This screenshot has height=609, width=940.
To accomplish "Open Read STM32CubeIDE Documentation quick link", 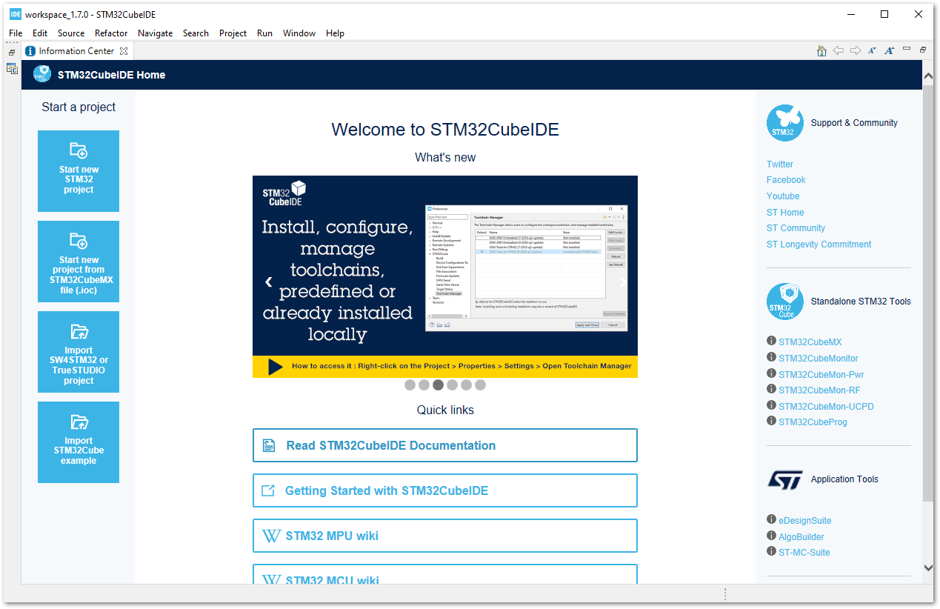I will [x=445, y=445].
